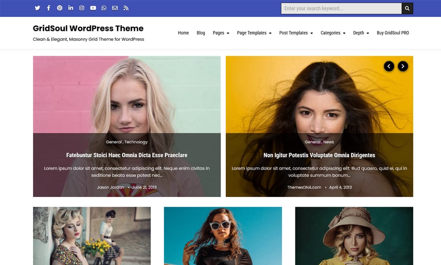Click the Instagram icon
441x265 pixels.
82,8
